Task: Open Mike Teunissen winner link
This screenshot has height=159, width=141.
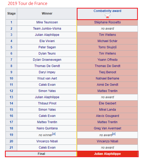Action: coord(47,22)
